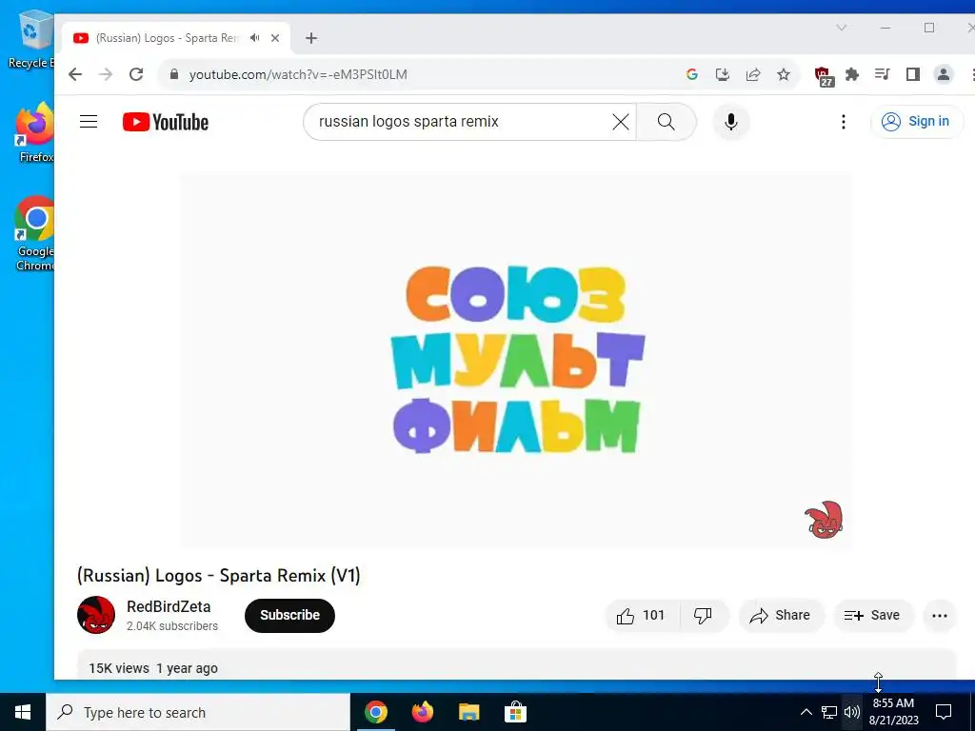Open the notification center icon
975x731 pixels.
(944, 712)
